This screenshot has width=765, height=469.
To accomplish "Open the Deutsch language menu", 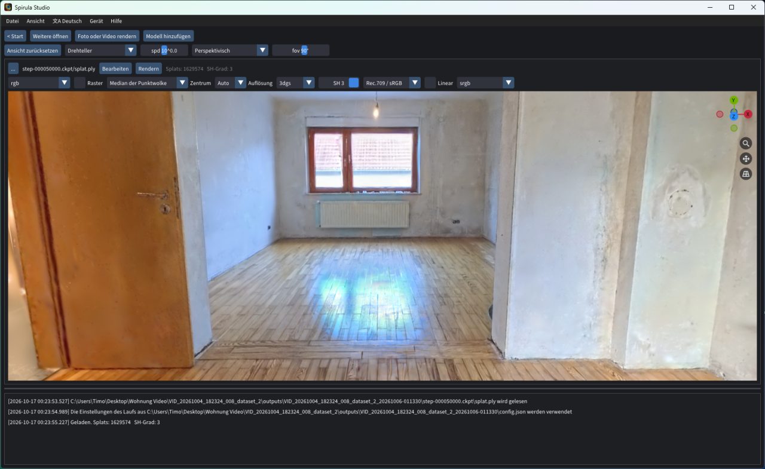I will click(x=68, y=21).
